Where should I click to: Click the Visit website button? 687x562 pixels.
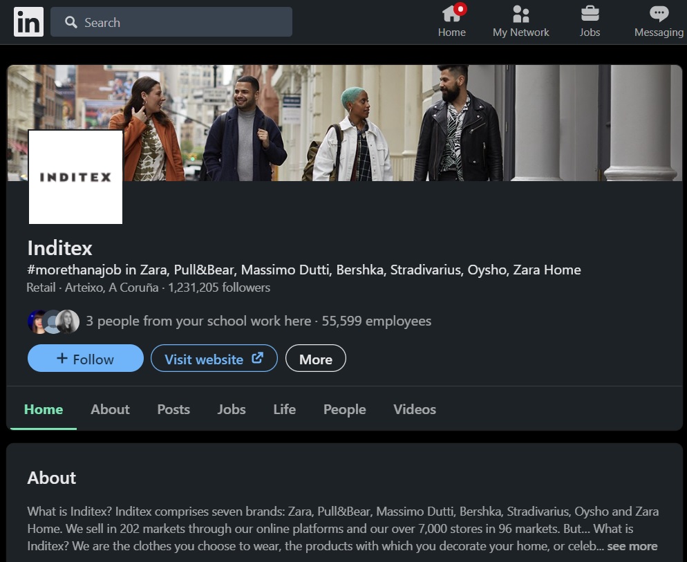coord(214,358)
